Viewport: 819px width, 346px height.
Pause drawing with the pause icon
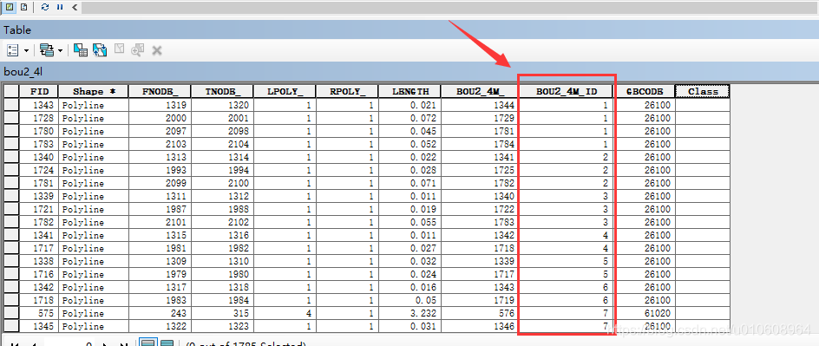[60, 7]
